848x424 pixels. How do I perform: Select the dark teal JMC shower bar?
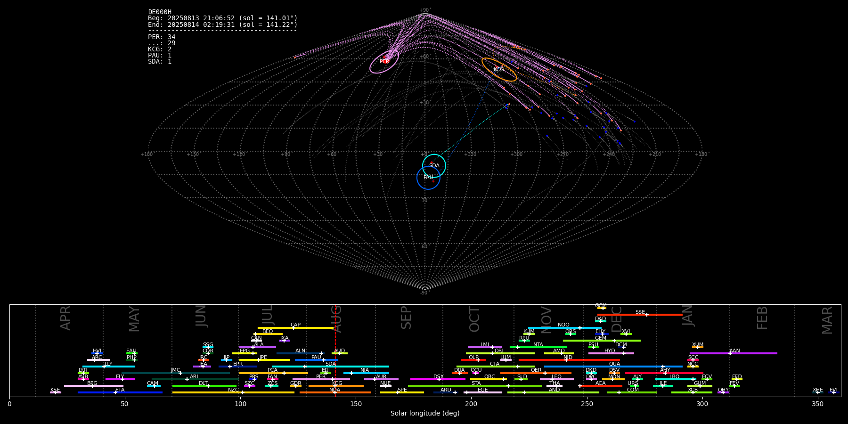(x=176, y=373)
